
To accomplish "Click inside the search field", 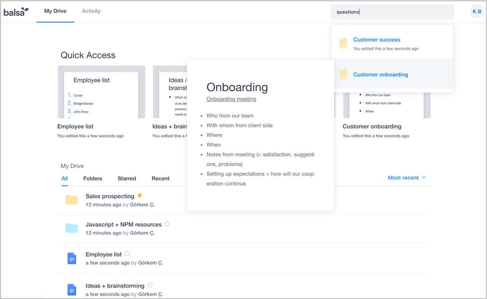I will (392, 11).
